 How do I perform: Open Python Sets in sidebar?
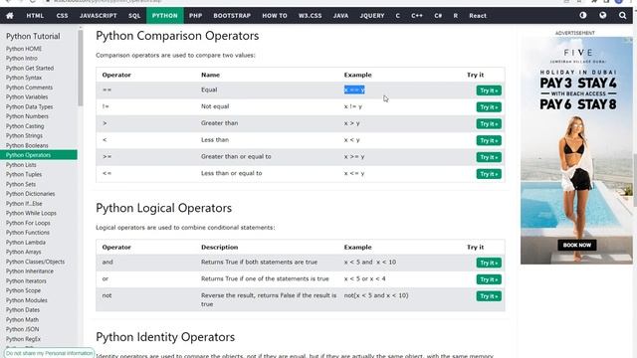[x=21, y=184]
